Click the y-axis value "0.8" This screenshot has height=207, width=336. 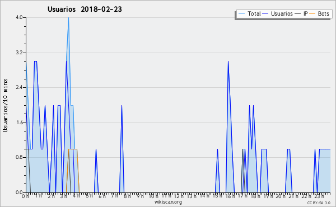(19, 157)
